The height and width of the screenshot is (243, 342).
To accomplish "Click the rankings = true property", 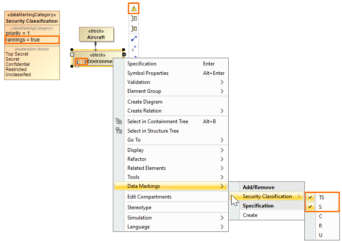I will point(32,40).
